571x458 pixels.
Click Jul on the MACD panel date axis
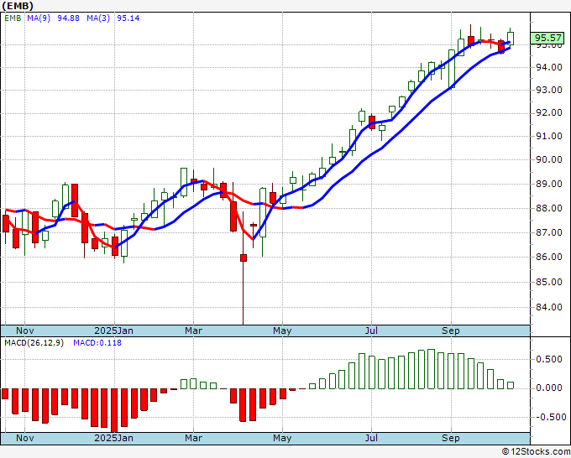tap(371, 438)
